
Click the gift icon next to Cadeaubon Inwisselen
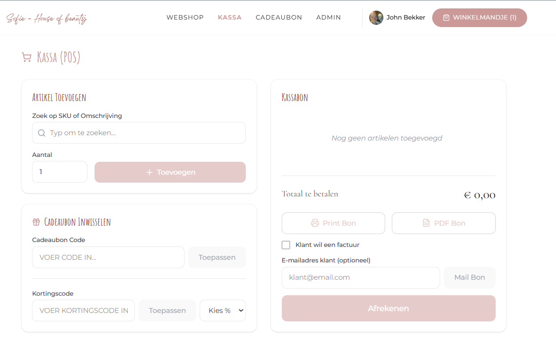(36, 222)
